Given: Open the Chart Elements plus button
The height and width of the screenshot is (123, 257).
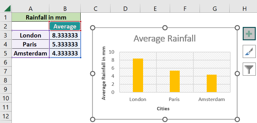Looking at the screenshot, I should coord(249,34).
